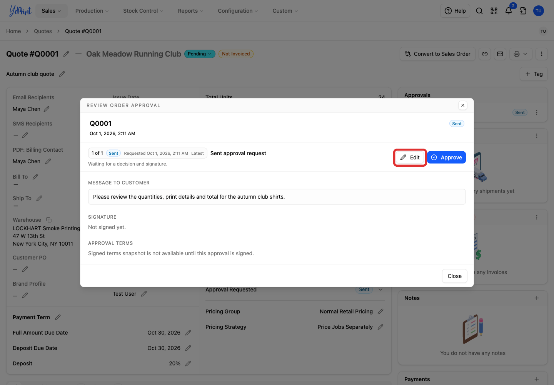Open quote more options kebab menu

(542, 54)
